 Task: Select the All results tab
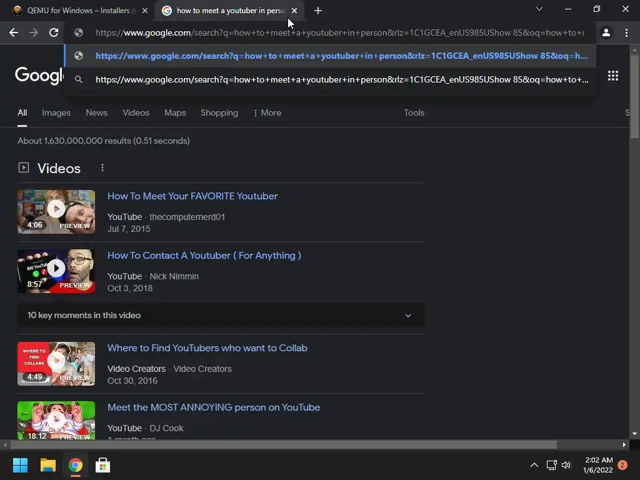22,112
